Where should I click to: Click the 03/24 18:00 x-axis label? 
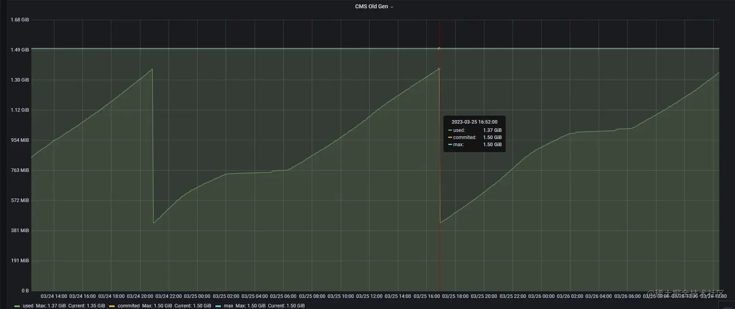pos(111,296)
